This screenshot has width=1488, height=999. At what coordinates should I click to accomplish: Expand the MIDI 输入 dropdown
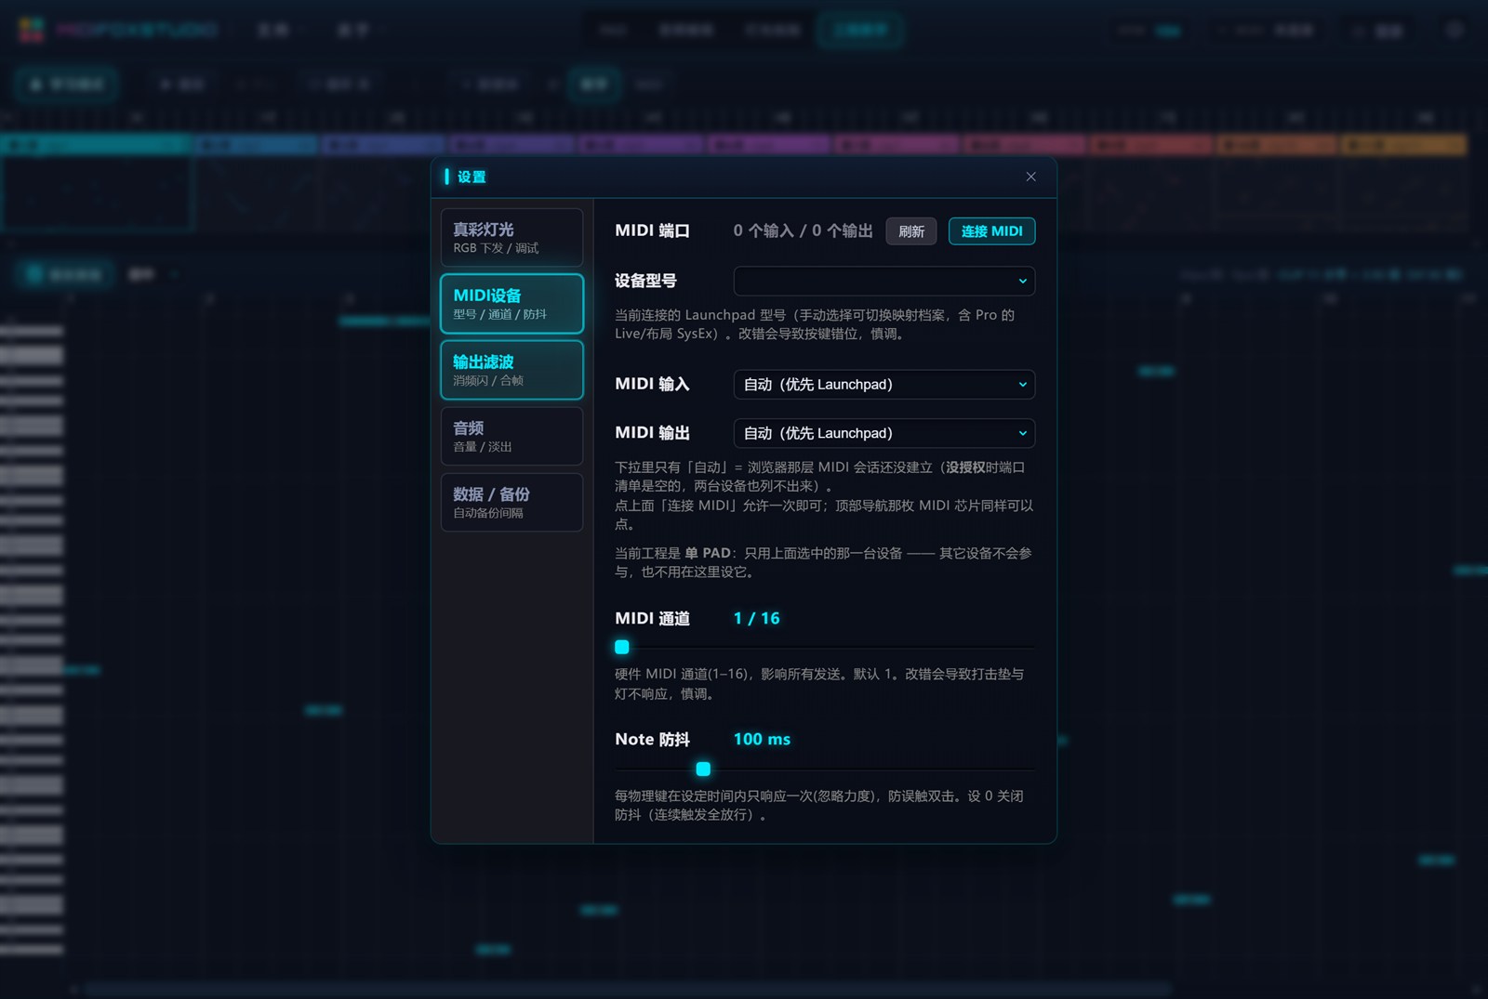pyautogui.click(x=884, y=385)
